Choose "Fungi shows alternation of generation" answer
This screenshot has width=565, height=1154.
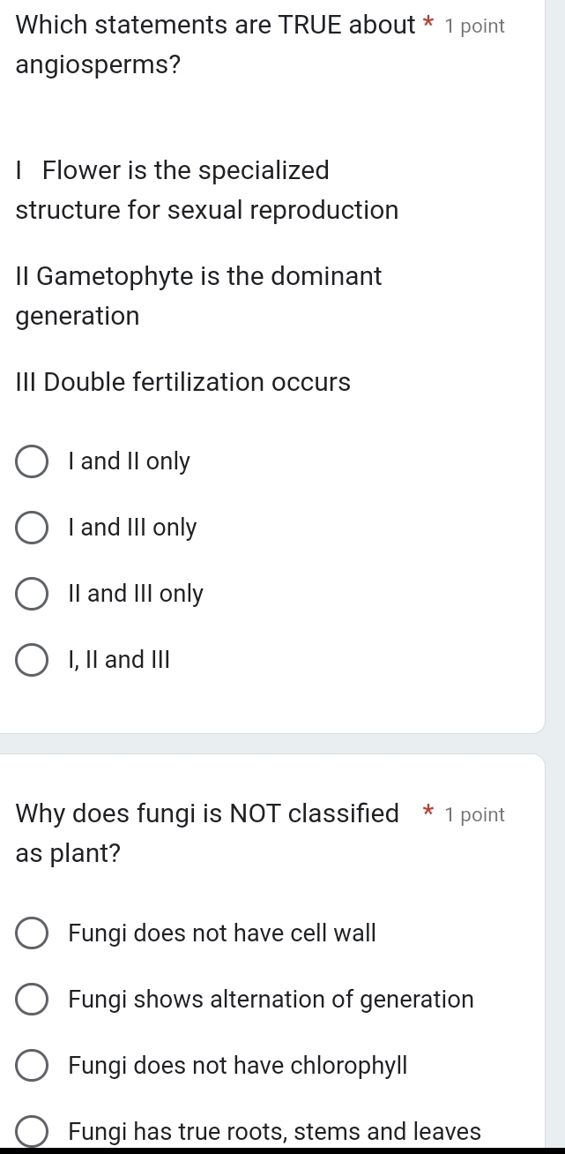pos(32,999)
